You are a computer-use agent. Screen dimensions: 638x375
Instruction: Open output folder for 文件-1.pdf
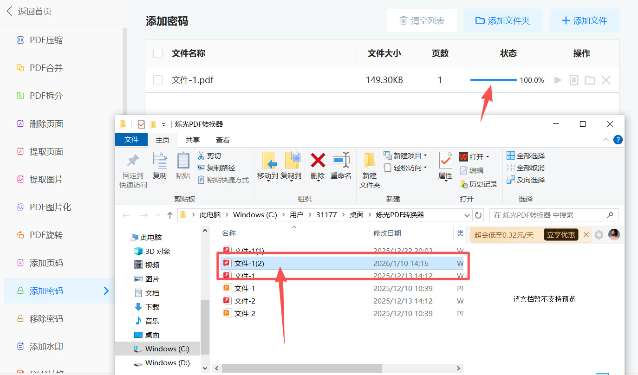coord(590,80)
